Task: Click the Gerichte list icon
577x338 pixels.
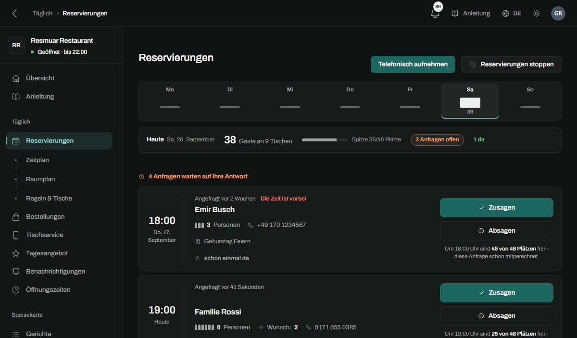Action: click(x=16, y=334)
